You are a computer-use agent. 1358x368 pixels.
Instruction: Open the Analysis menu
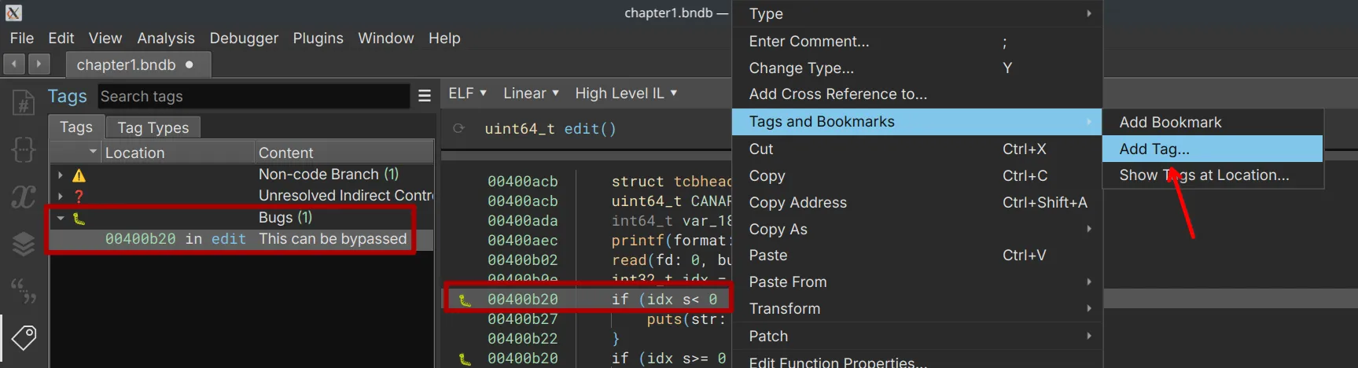[x=165, y=38]
